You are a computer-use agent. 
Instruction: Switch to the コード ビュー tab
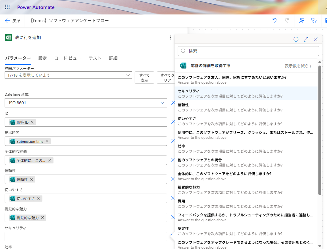68,58
